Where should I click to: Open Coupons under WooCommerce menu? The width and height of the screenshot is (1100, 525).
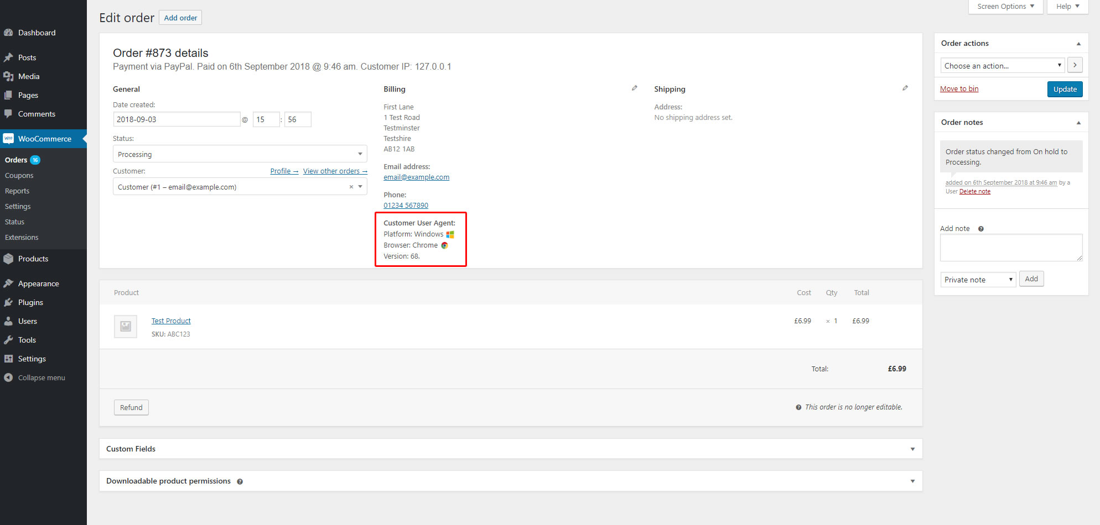tap(19, 176)
